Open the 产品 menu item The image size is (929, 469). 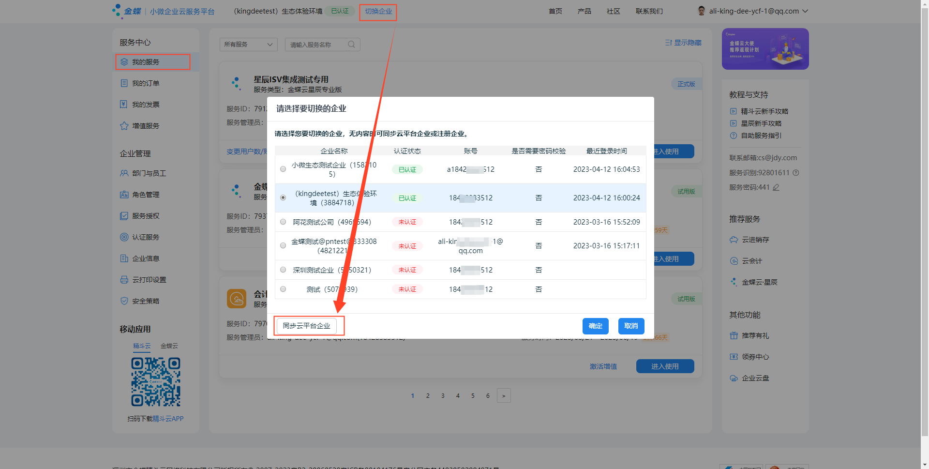point(584,11)
